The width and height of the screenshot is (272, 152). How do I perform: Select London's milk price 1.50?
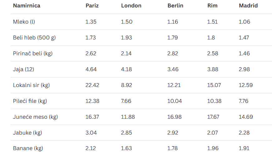click(127, 22)
